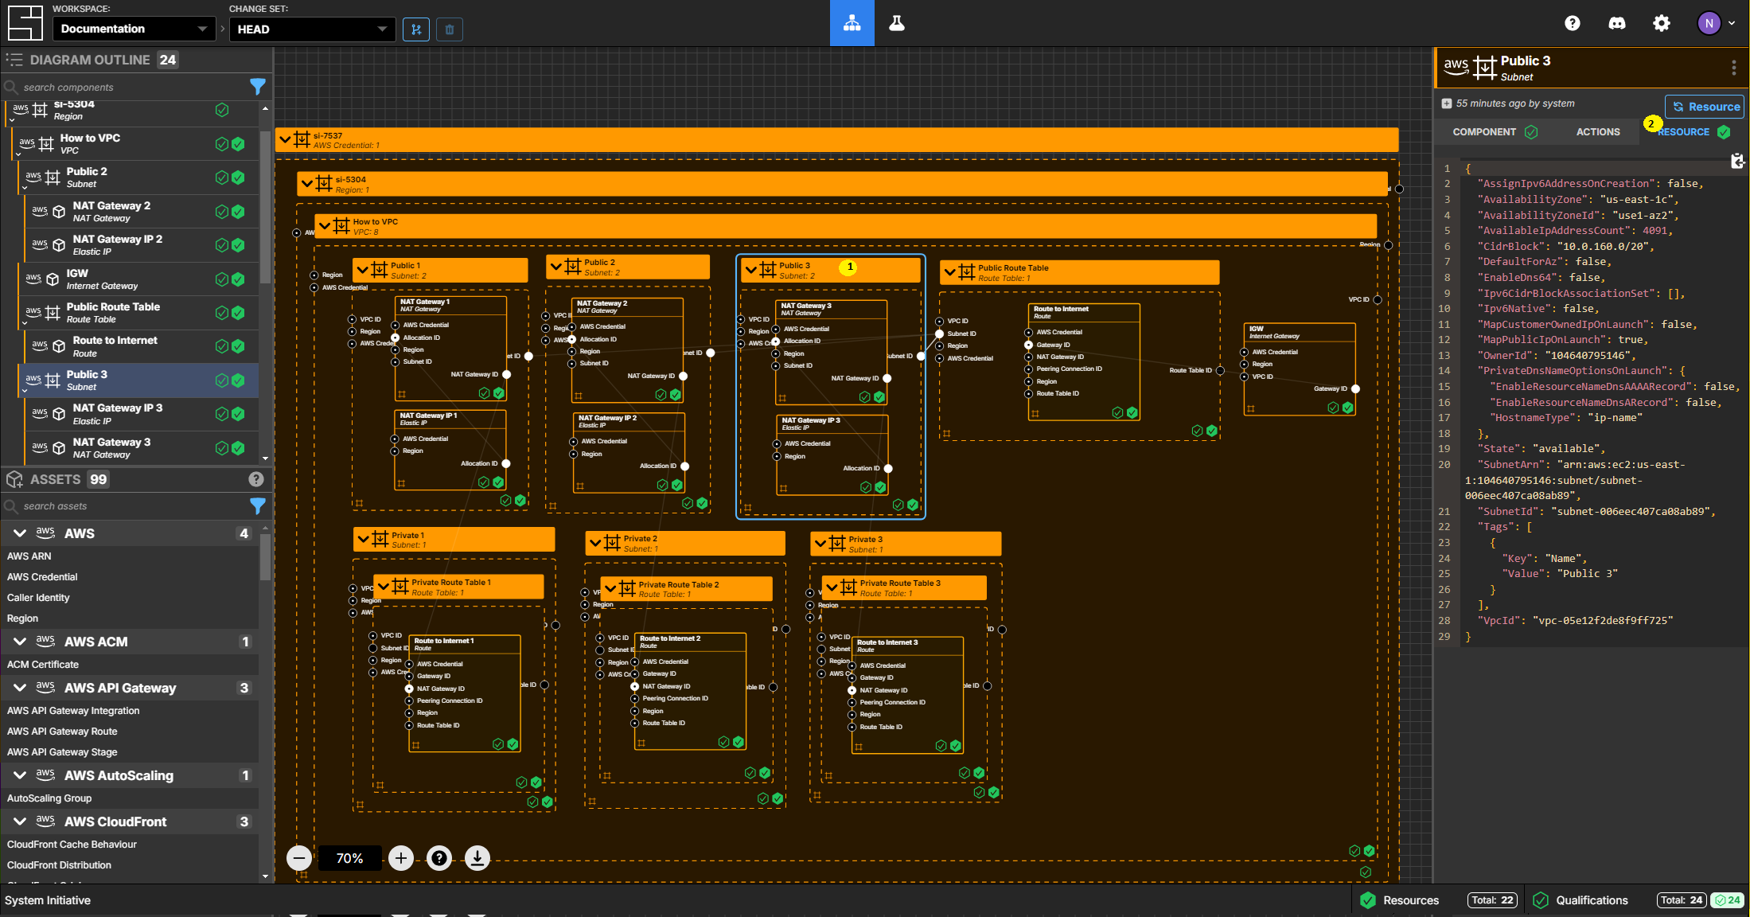
Task: Select the IGW Internet Gateway node on canvas
Action: [1300, 369]
